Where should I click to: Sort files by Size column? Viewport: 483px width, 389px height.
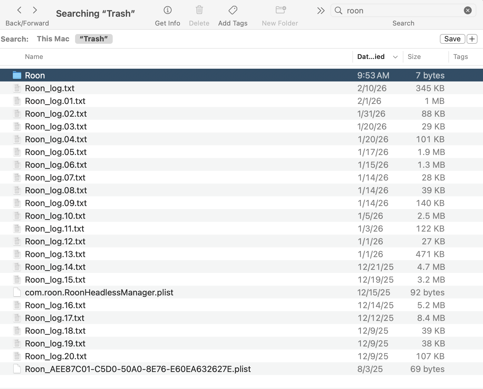point(414,57)
